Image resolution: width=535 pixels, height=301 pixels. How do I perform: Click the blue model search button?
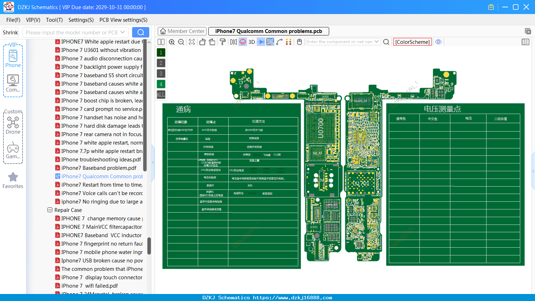click(x=141, y=32)
